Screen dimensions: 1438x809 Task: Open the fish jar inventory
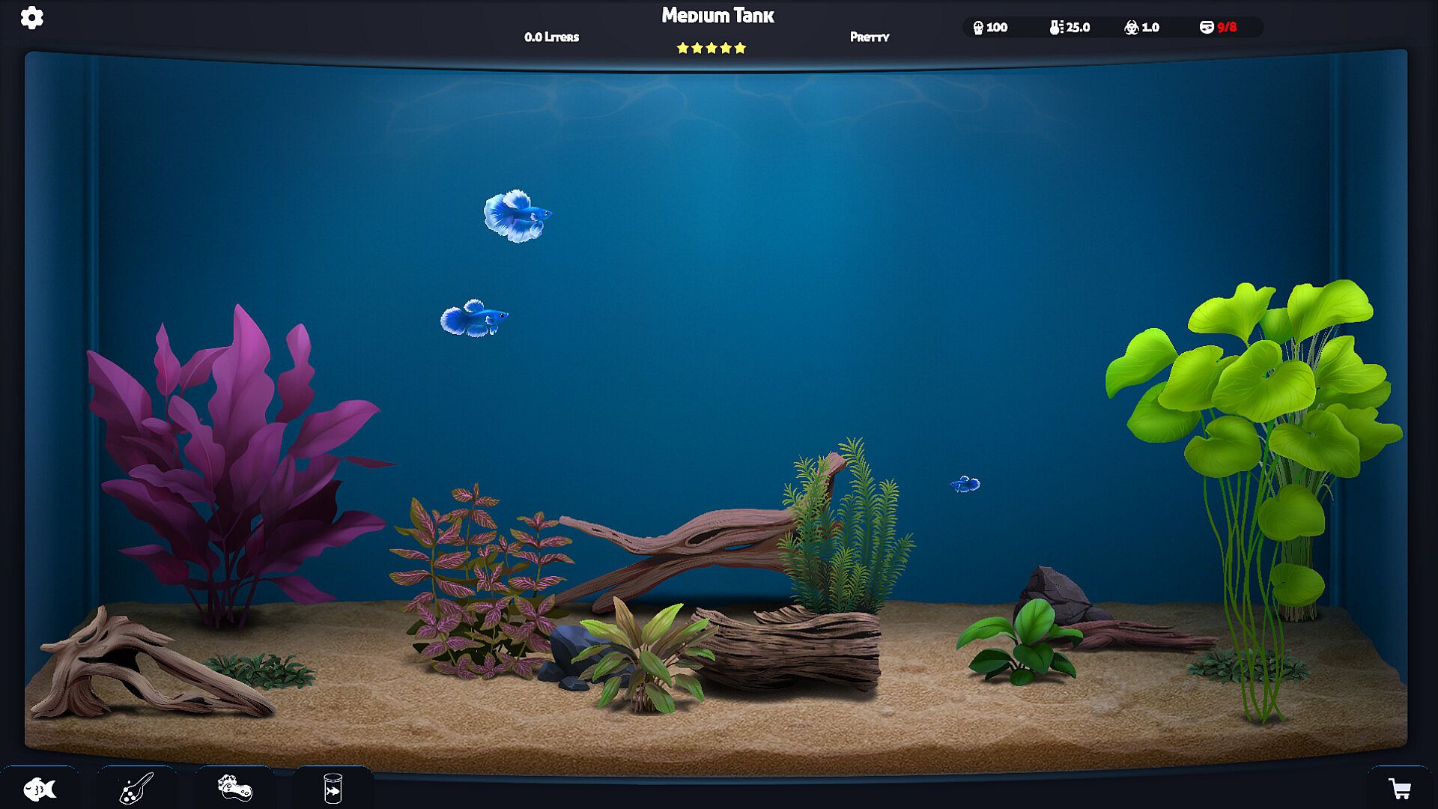333,789
